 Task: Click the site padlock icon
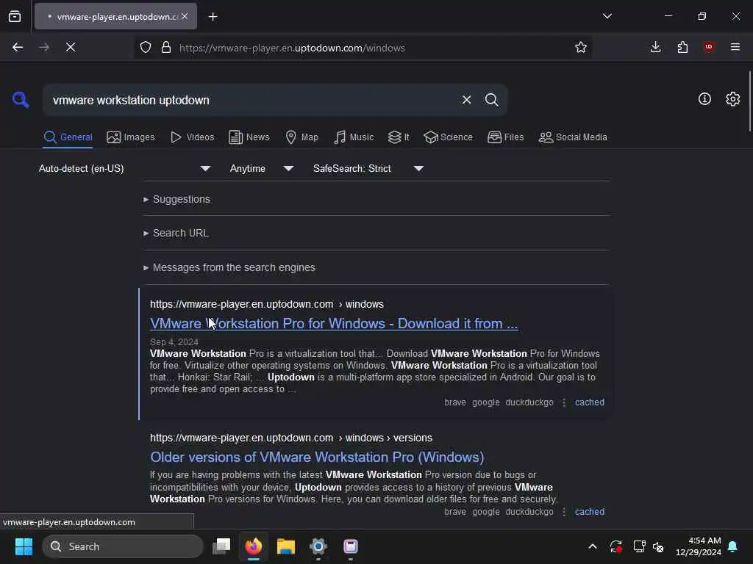coord(166,48)
